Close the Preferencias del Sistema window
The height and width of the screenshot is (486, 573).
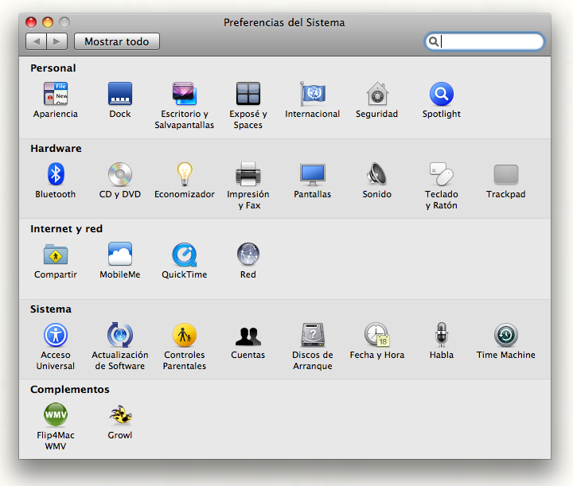(x=31, y=22)
